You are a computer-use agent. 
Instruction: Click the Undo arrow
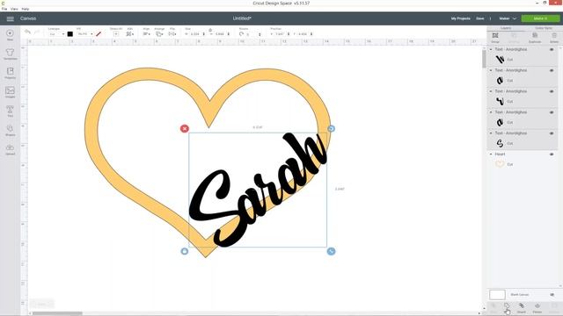click(27, 32)
